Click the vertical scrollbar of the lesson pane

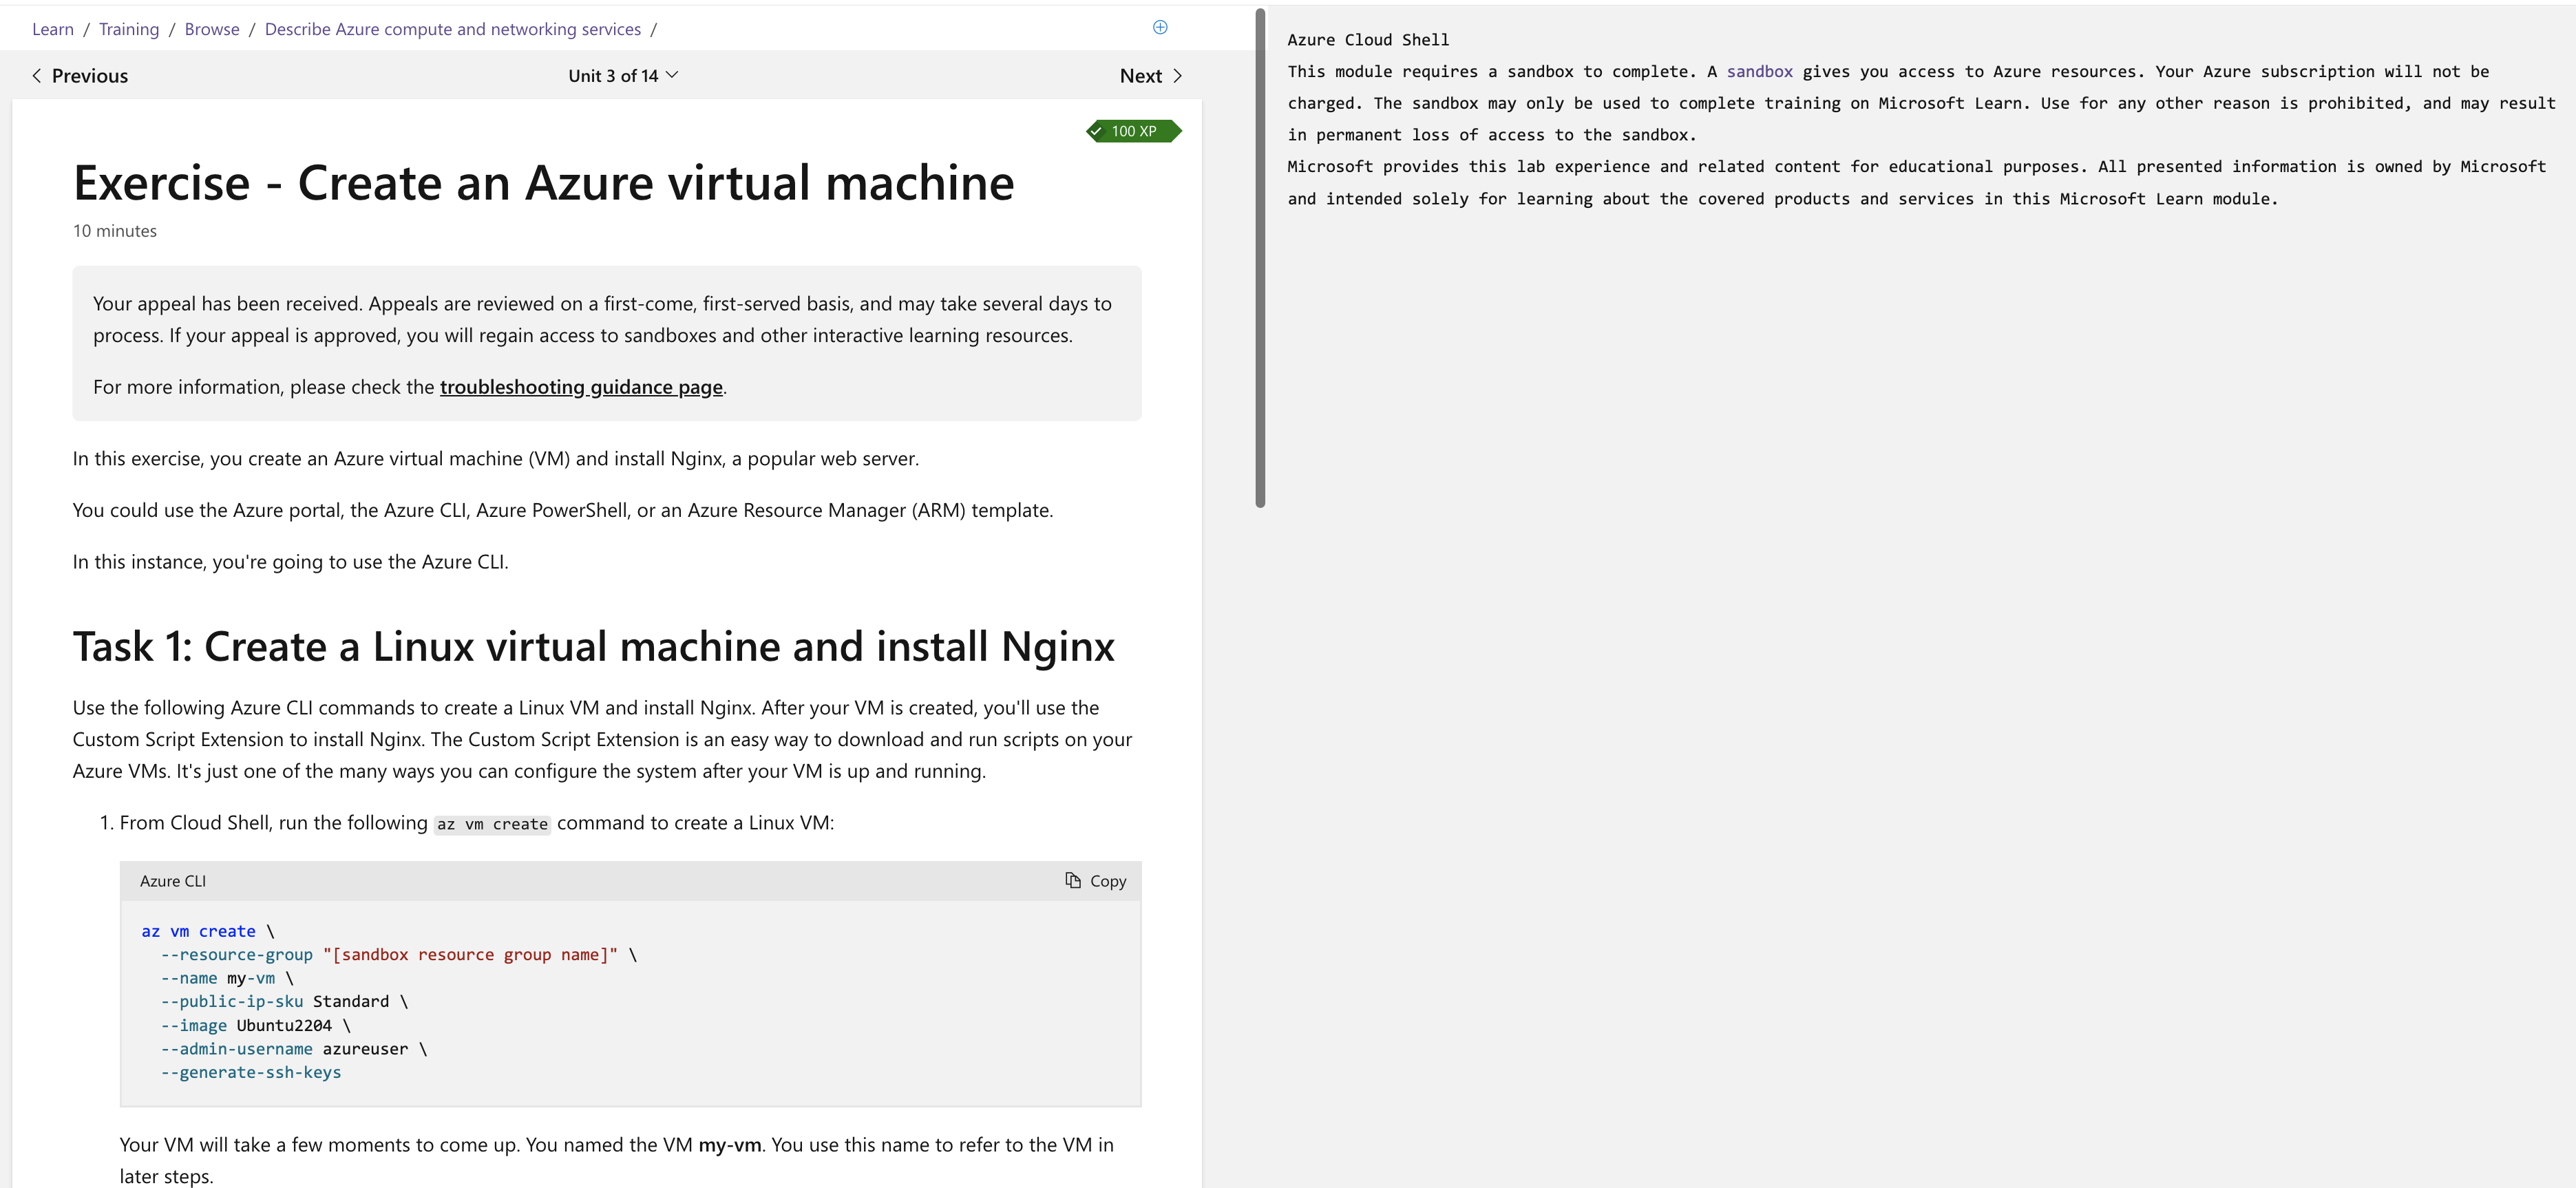(1260, 258)
